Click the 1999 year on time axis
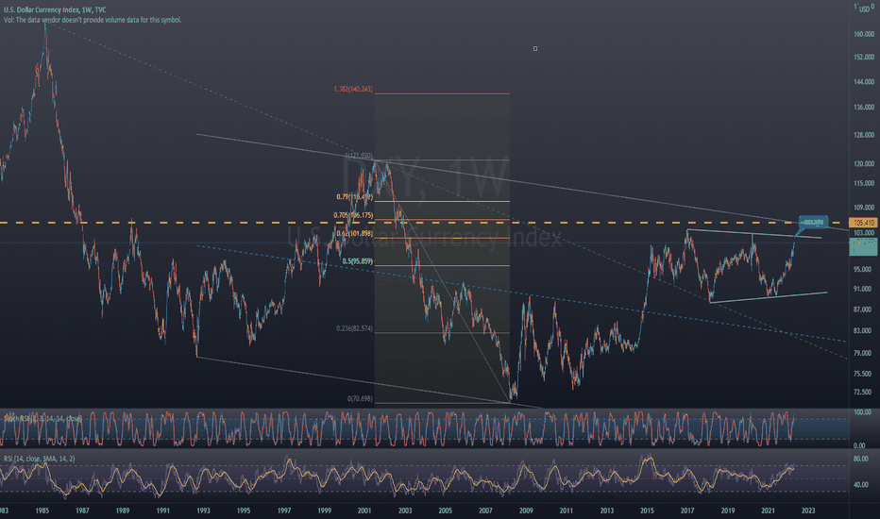The image size is (880, 519). (x=325, y=511)
